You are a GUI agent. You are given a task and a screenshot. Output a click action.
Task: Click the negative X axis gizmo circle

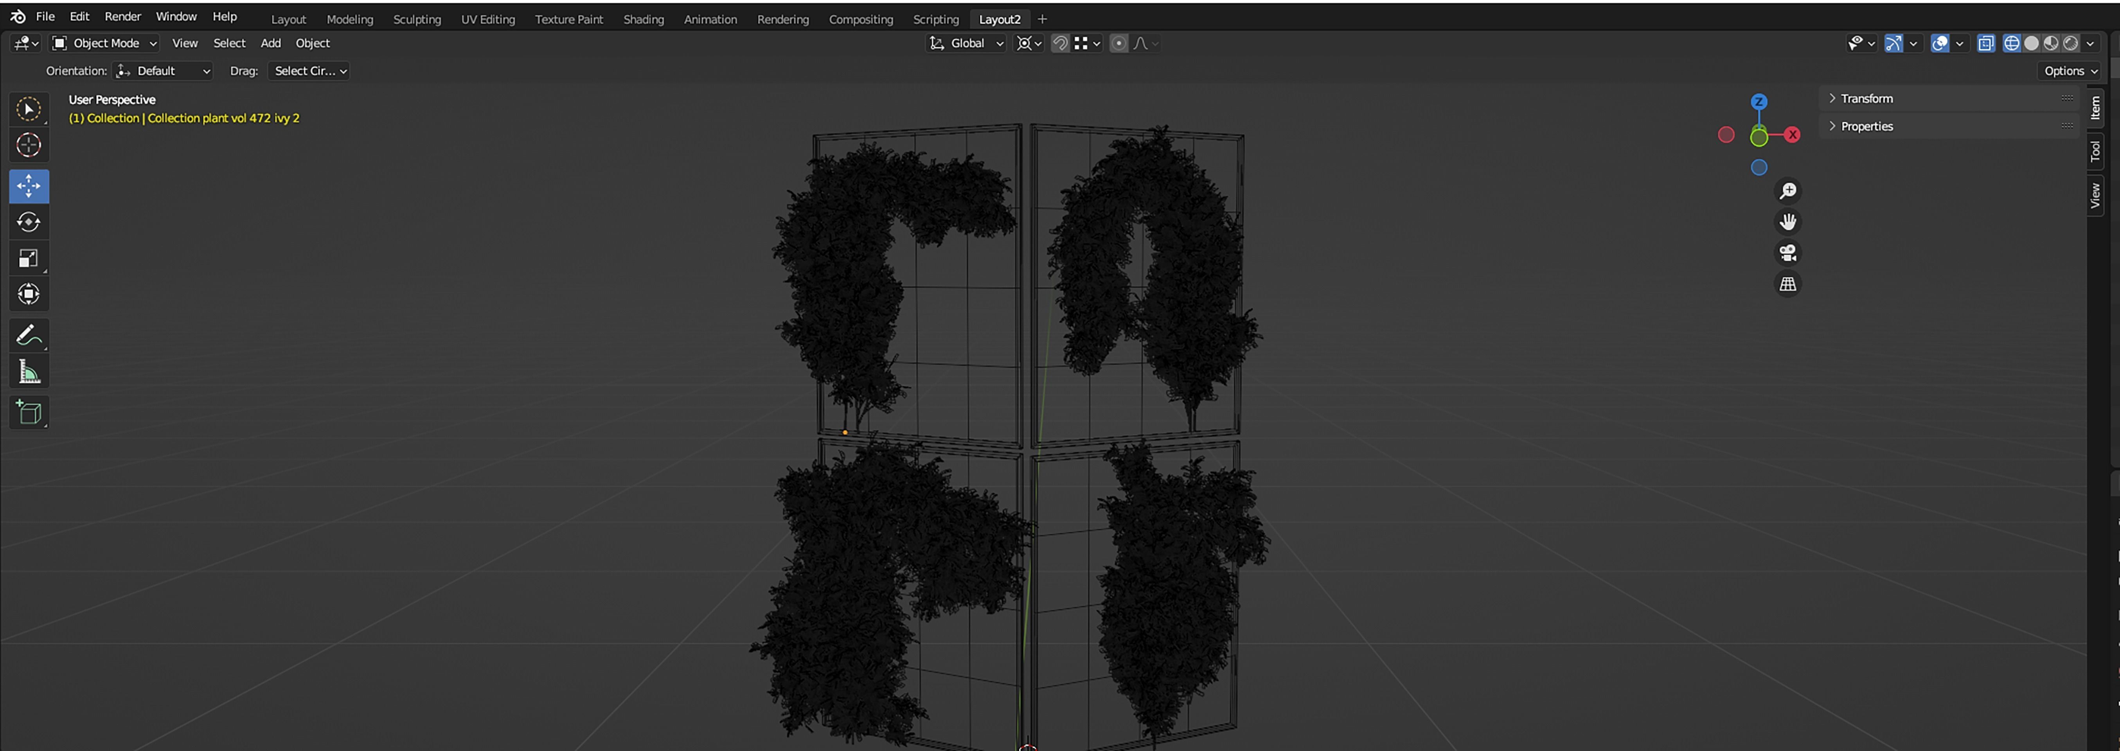pyautogui.click(x=1726, y=135)
